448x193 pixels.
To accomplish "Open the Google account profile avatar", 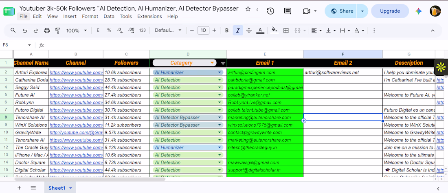I will pos(435,11).
